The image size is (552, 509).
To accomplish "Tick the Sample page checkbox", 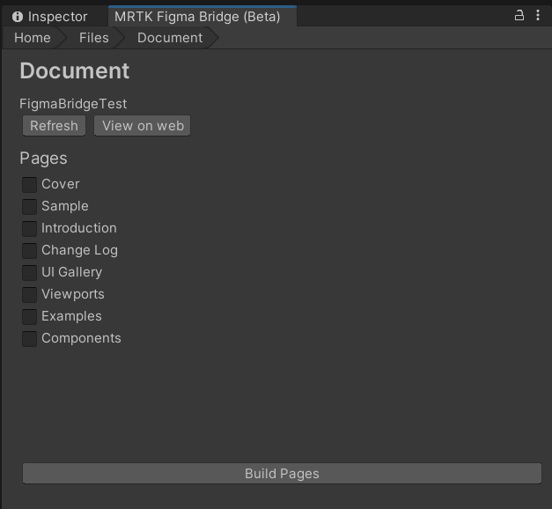I will (x=30, y=207).
